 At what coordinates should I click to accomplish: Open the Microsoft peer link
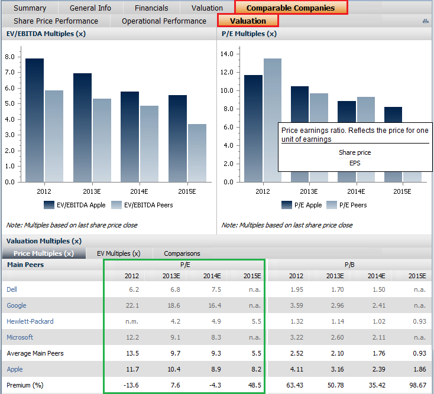20,337
